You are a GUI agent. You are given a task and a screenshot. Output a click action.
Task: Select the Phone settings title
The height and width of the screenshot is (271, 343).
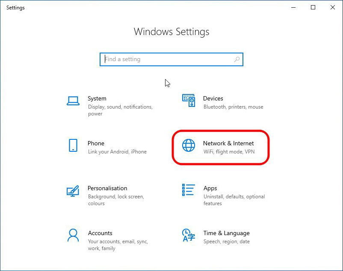(x=96, y=143)
